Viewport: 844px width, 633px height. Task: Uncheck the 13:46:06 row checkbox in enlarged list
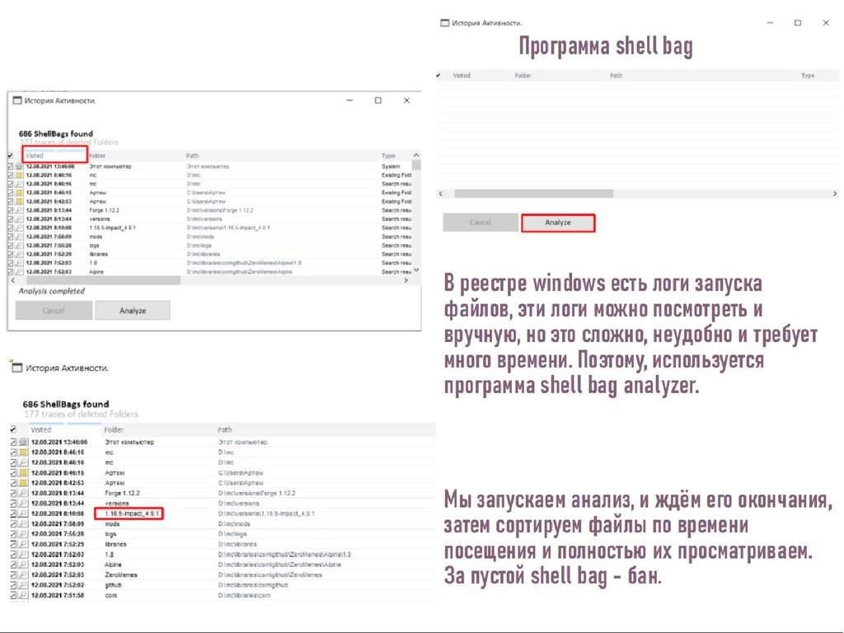pyautogui.click(x=13, y=442)
